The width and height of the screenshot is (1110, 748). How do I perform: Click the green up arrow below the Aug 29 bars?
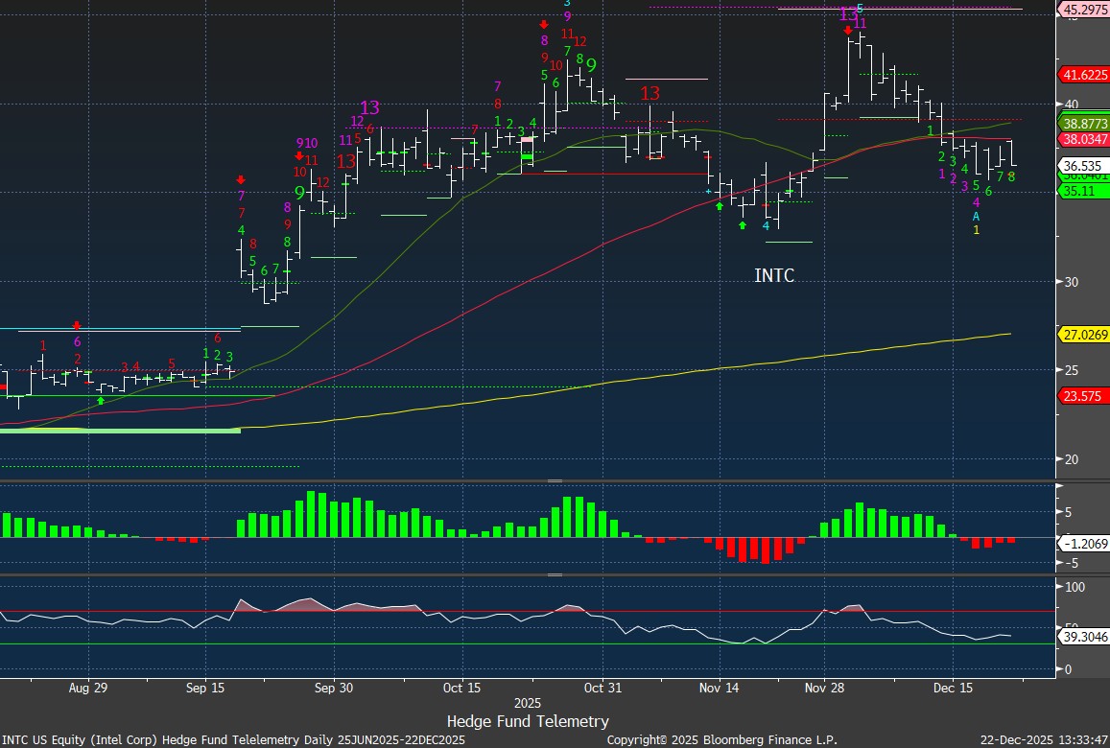tap(101, 400)
